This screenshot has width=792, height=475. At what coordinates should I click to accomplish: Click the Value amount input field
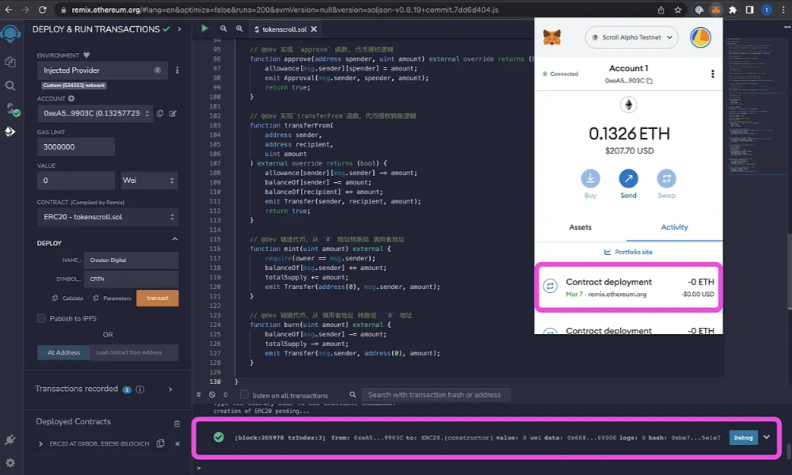[76, 180]
